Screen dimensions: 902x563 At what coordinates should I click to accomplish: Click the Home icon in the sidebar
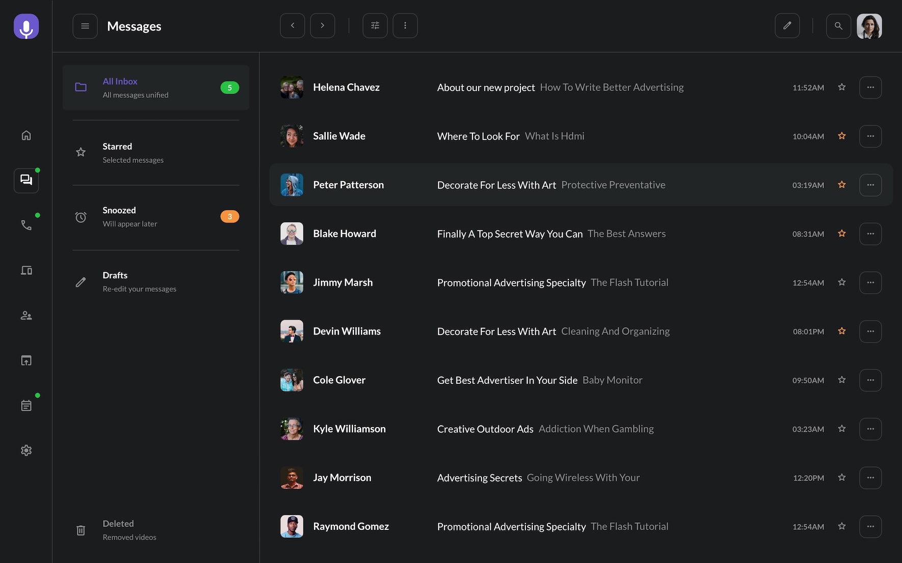point(26,135)
